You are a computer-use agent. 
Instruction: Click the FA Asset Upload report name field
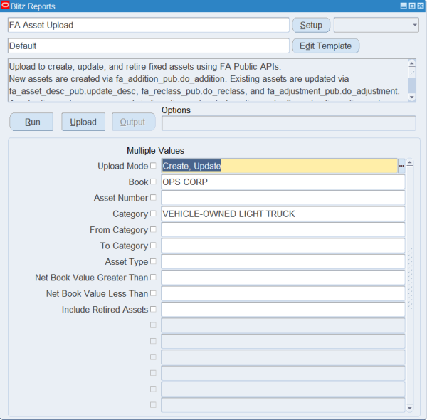(149, 25)
